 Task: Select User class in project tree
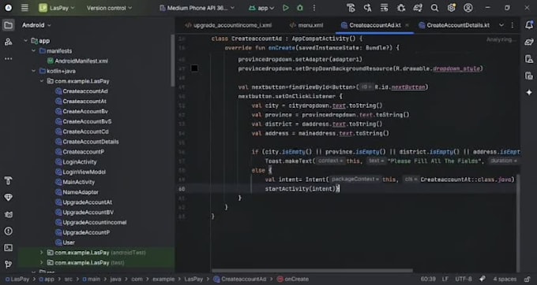click(65, 242)
